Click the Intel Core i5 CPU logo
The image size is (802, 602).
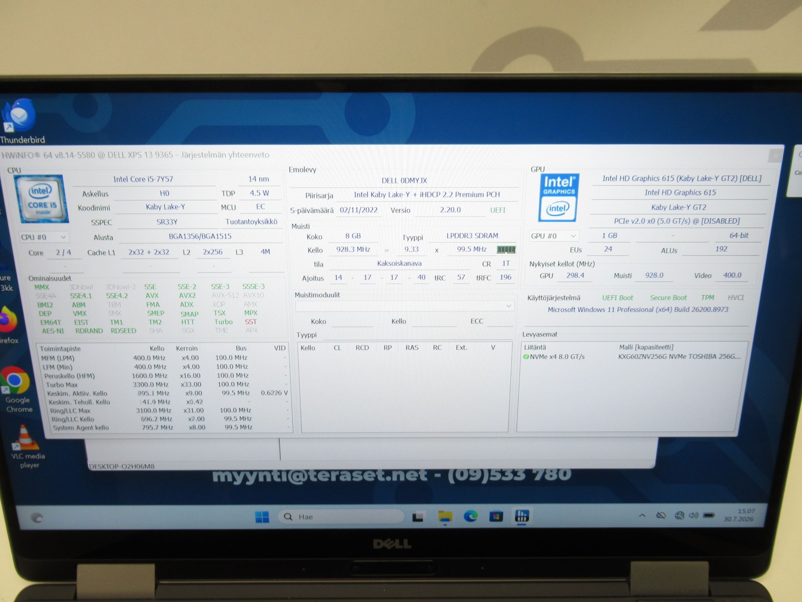coord(41,199)
